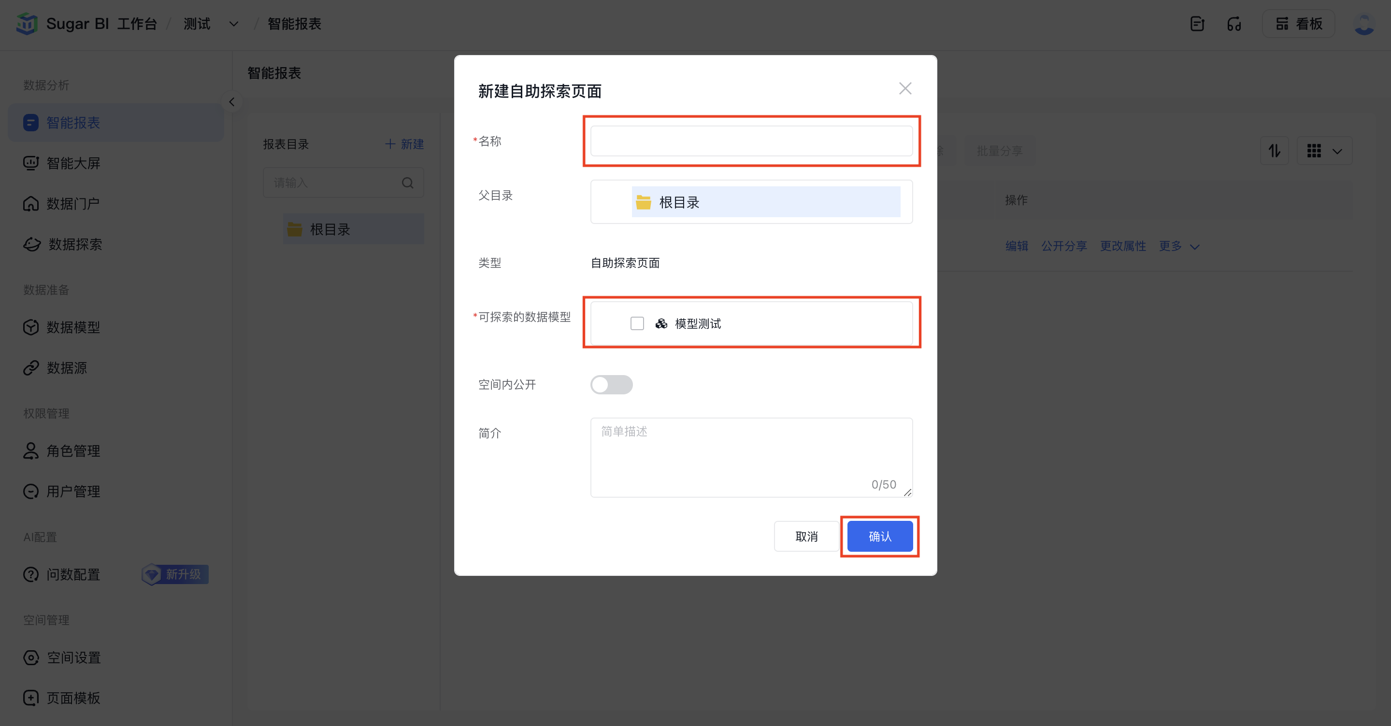1391x726 pixels.
Task: Open 数据源 in sidebar
Action: tap(115, 368)
